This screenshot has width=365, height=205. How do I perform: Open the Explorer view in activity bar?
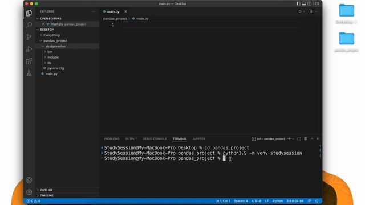29,13
